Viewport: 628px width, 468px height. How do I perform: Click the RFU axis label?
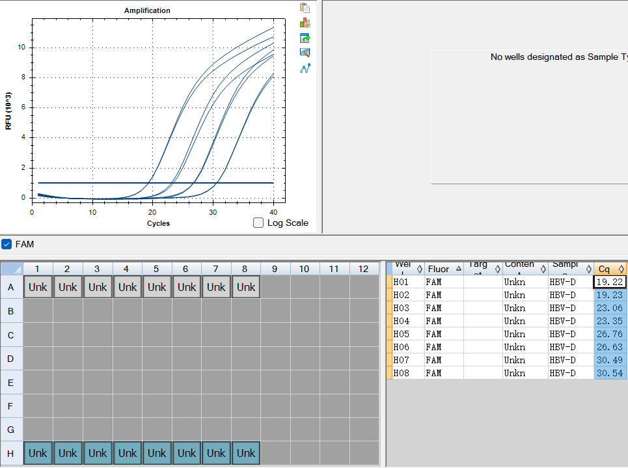click(8, 111)
